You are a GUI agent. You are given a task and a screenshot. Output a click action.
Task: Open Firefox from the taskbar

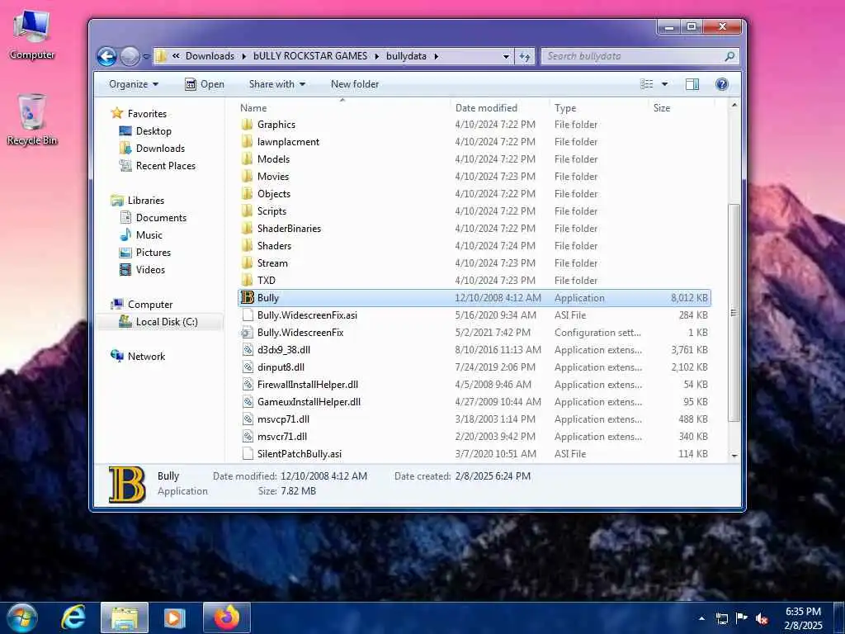coord(227,617)
